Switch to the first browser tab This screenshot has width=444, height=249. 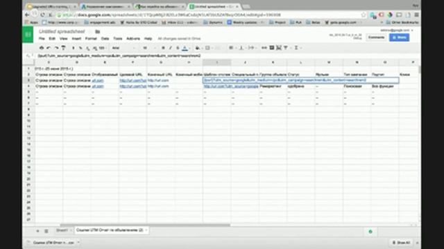(52, 6)
